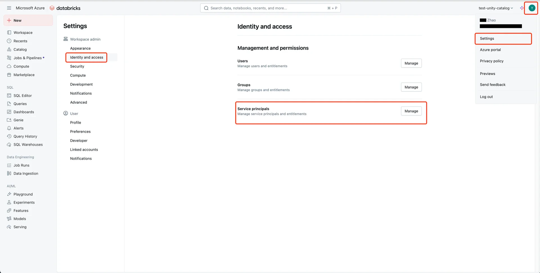540x273 pixels.
Task: Open the Query History icon
Action: (9, 136)
